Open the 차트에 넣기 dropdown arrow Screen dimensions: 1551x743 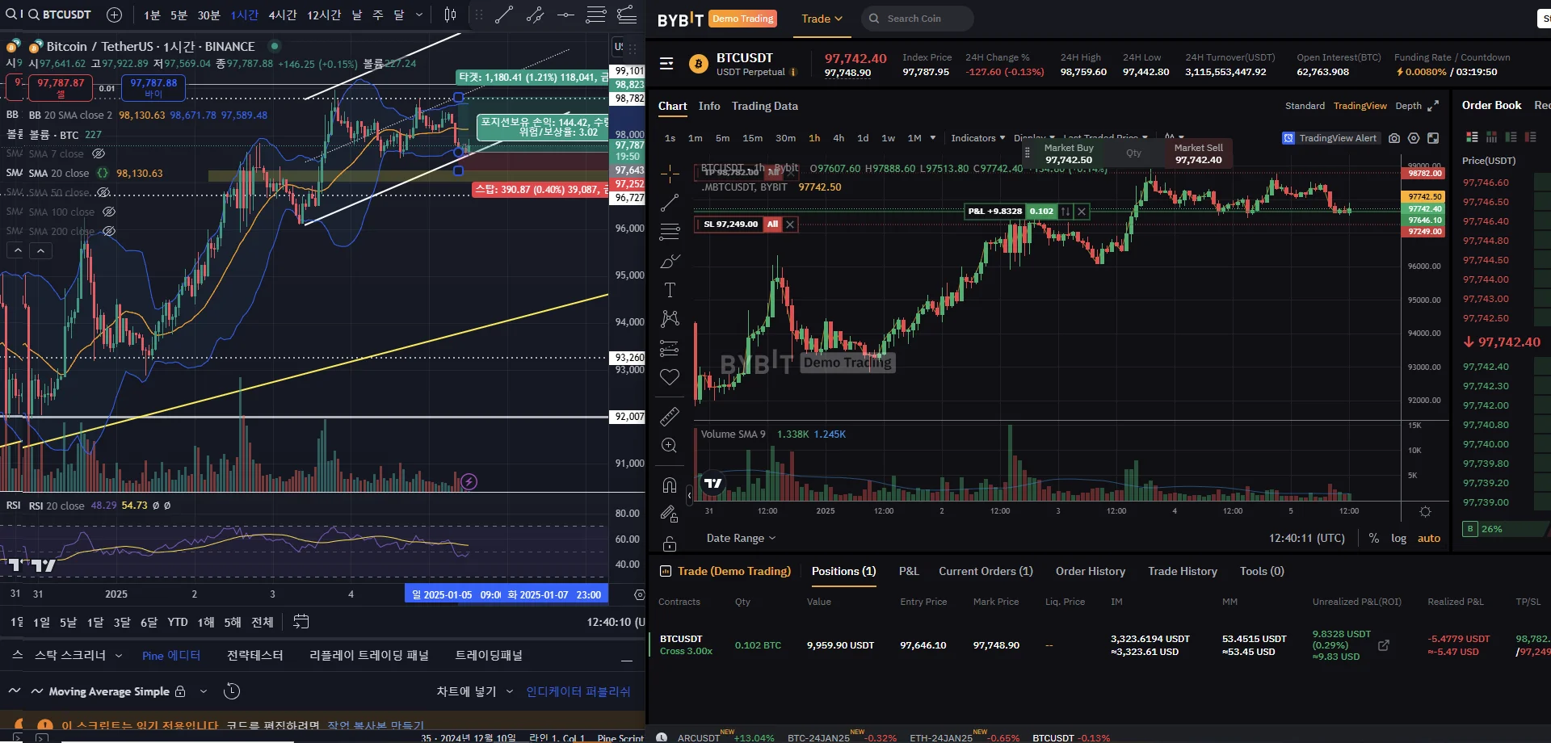pyautogui.click(x=510, y=691)
